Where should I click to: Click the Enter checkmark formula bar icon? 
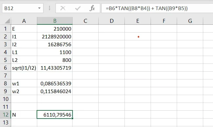pyautogui.click(x=78, y=8)
